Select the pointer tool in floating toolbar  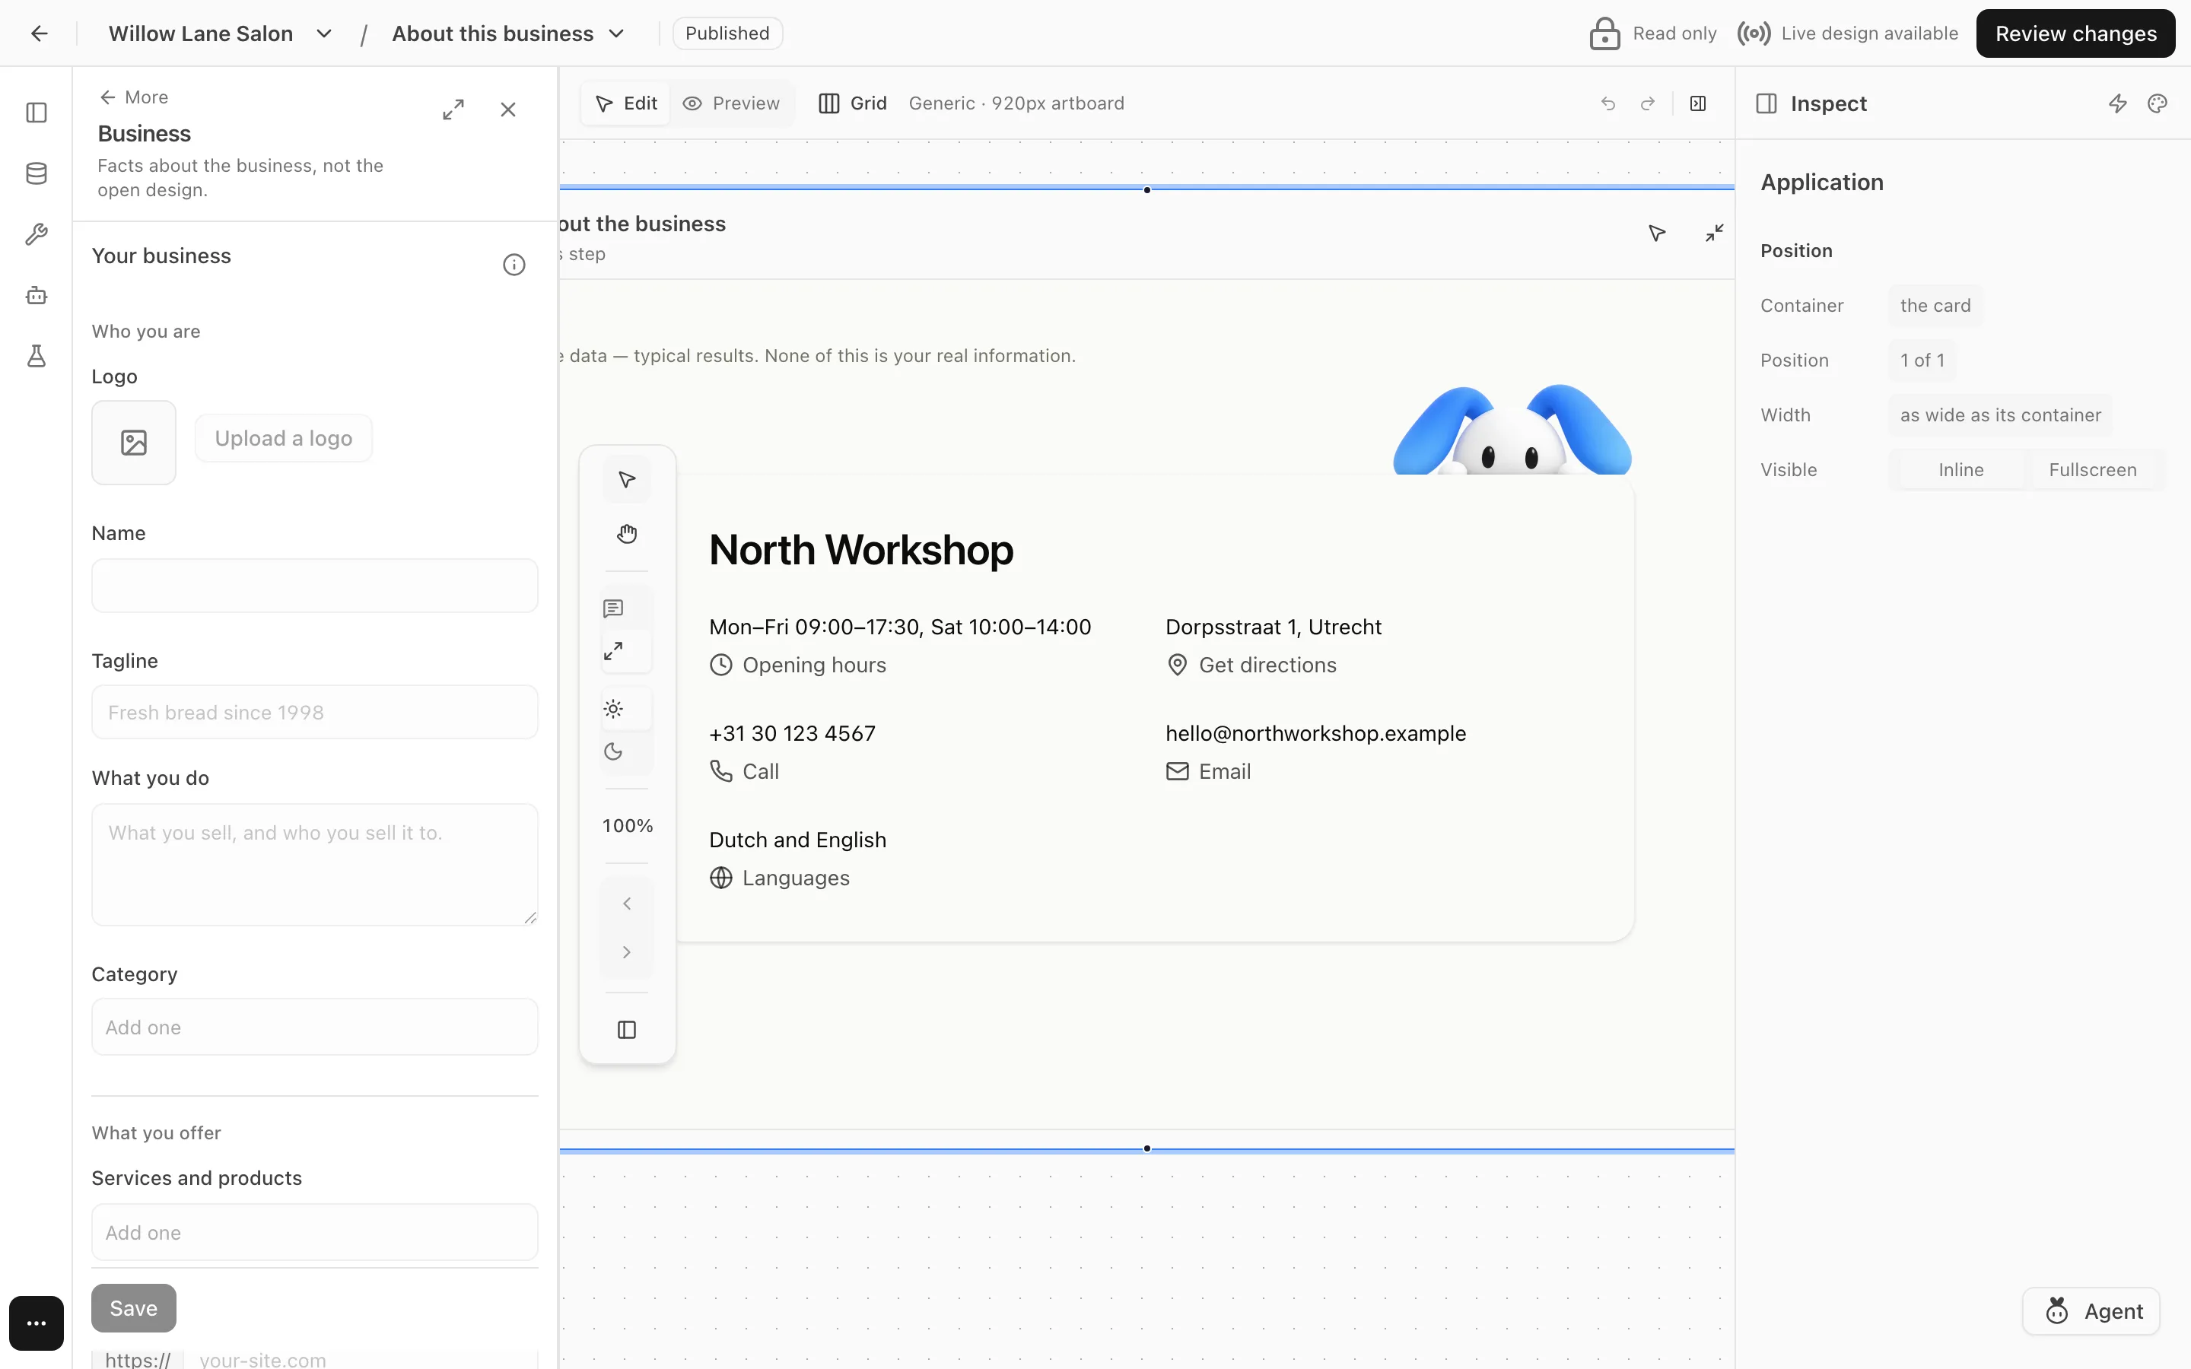(x=627, y=480)
